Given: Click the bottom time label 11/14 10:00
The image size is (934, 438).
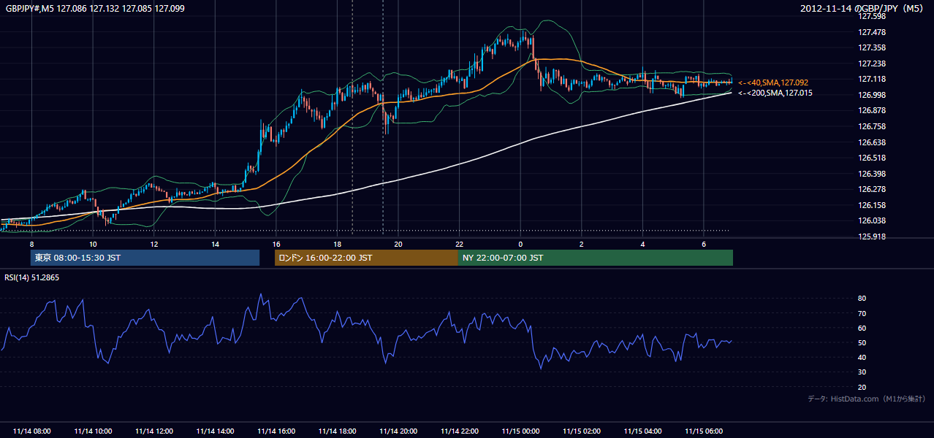Looking at the screenshot, I should [x=93, y=431].
